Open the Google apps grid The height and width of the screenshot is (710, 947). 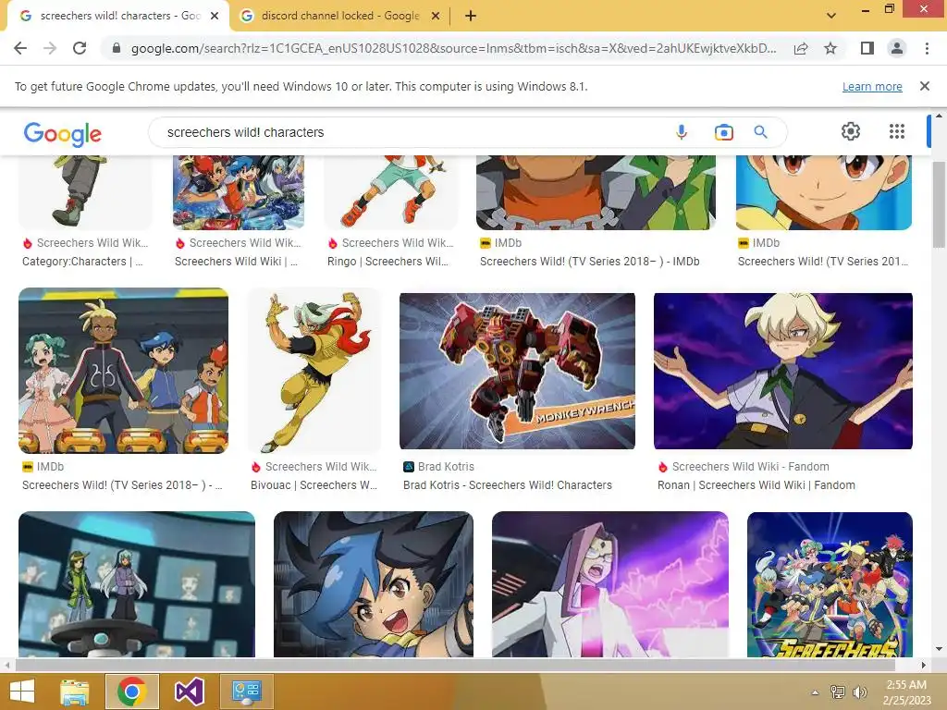(897, 131)
